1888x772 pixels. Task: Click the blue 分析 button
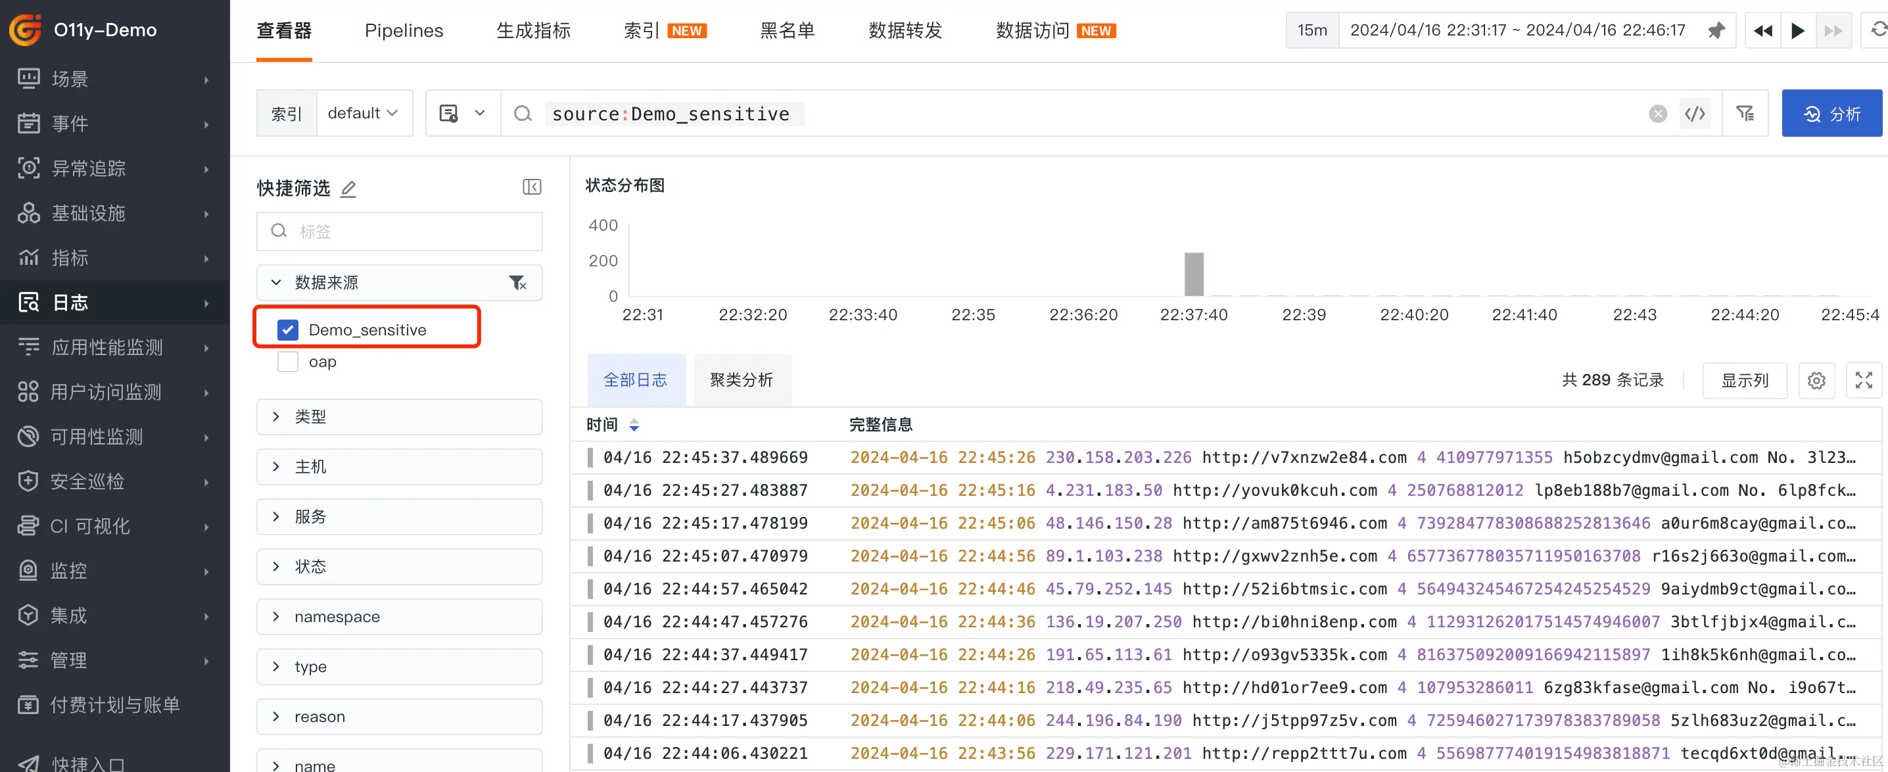tap(1831, 114)
